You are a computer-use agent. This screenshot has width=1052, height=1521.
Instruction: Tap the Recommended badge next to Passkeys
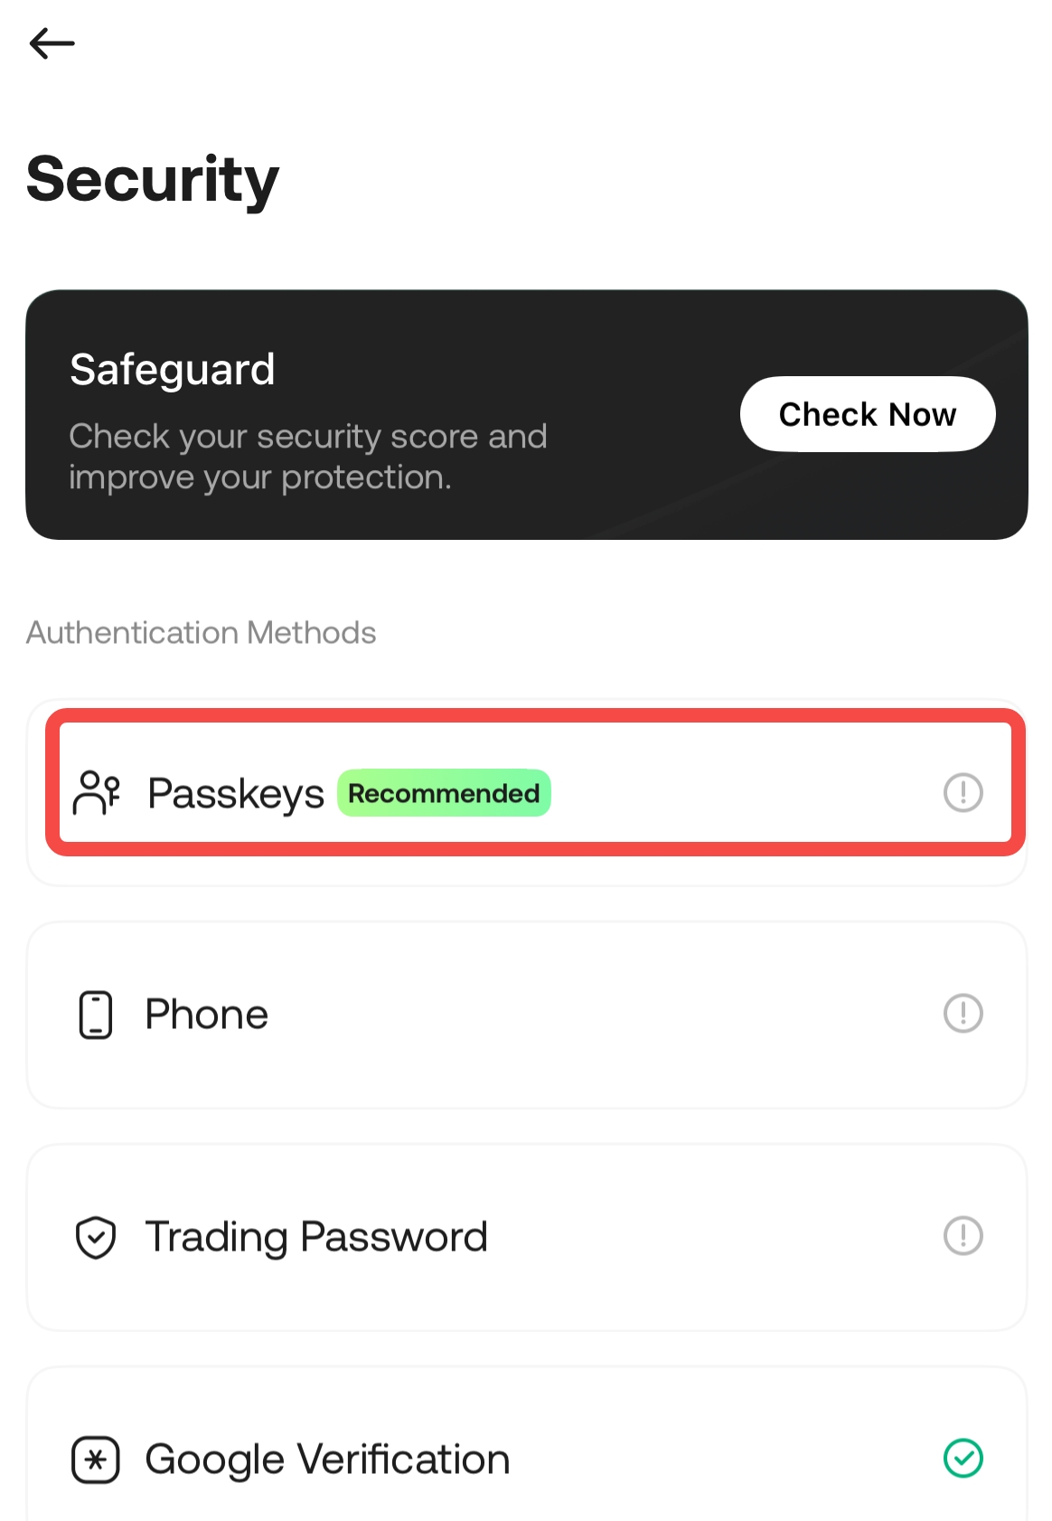click(444, 793)
